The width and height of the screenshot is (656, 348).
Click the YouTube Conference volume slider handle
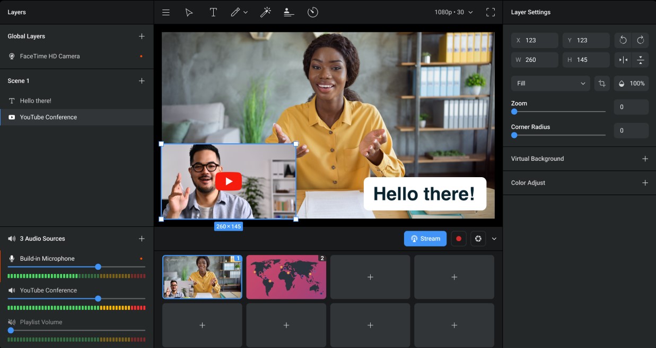tap(98, 299)
